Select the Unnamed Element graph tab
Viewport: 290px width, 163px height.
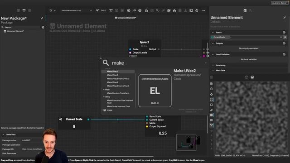coord(126,18)
